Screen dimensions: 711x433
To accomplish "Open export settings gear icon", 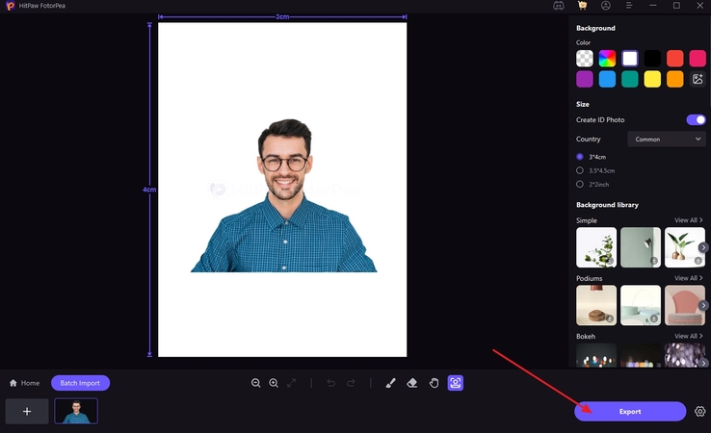I will [x=700, y=411].
